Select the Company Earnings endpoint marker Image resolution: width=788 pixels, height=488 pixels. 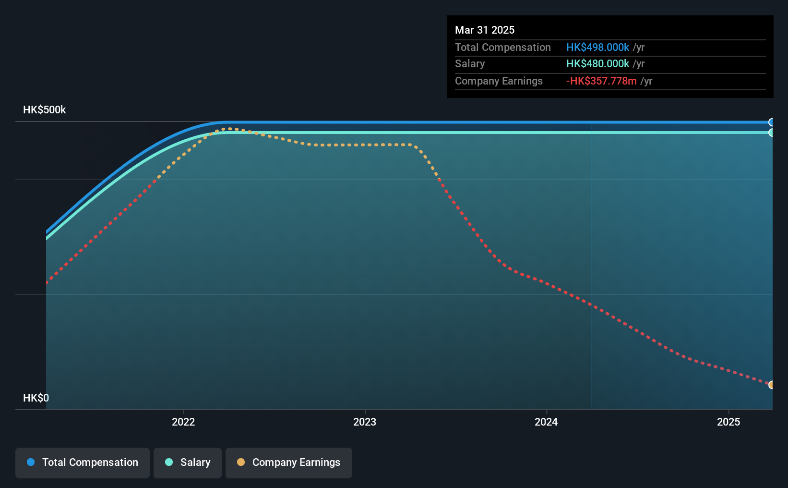click(x=772, y=385)
